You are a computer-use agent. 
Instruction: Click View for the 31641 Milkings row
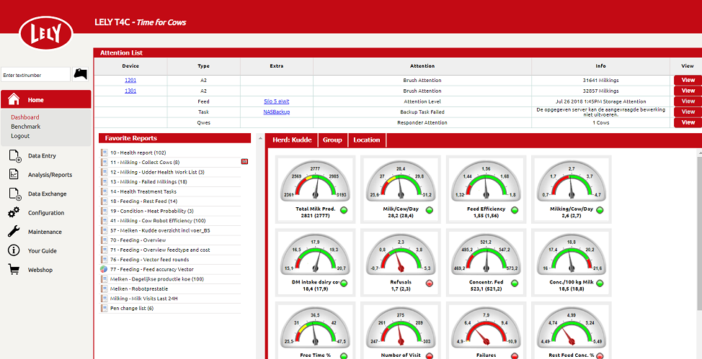pos(688,80)
